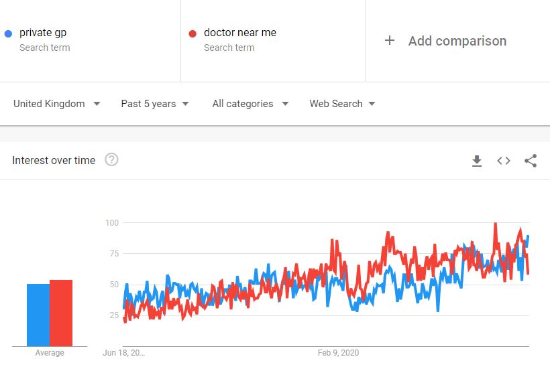This screenshot has width=550, height=371.
Task: Open the United Kingdom region dropdown
Action: 57,104
